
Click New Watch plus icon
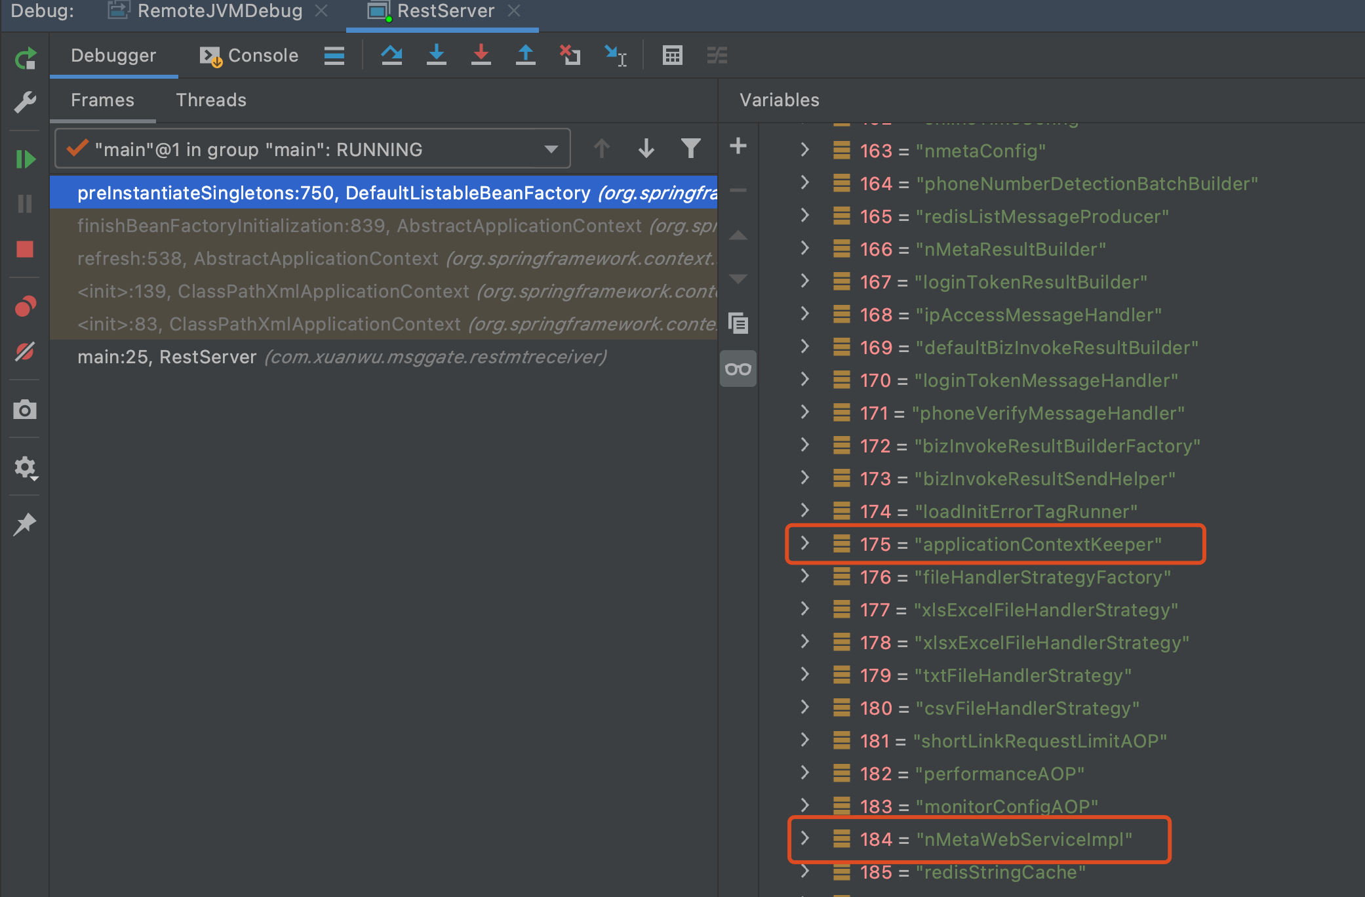738,146
